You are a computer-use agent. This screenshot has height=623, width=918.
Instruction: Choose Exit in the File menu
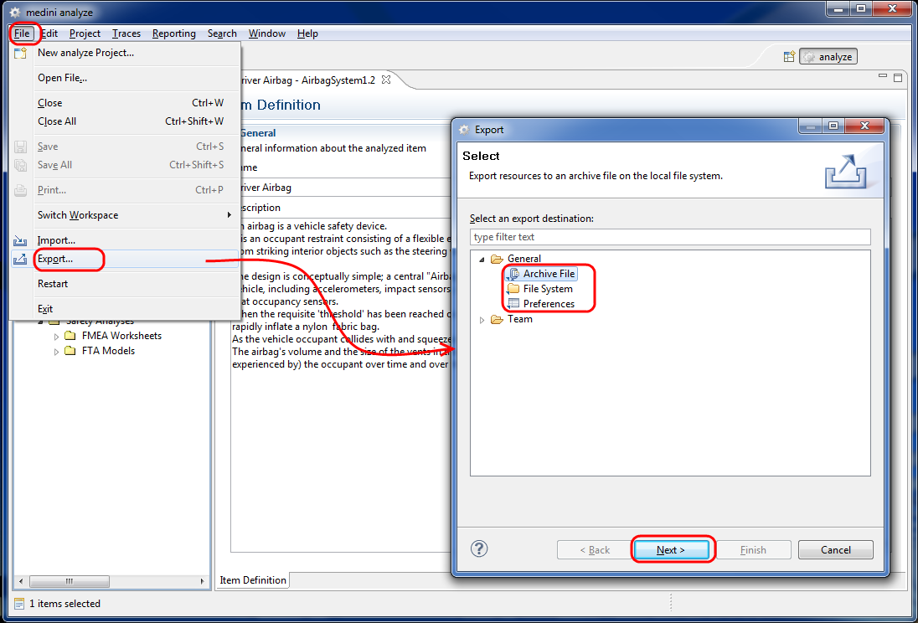point(126,309)
